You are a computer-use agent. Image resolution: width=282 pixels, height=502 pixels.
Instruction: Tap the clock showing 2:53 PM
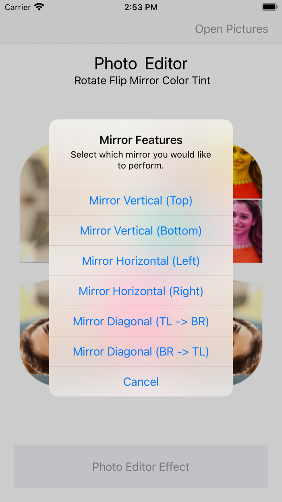(141, 6)
